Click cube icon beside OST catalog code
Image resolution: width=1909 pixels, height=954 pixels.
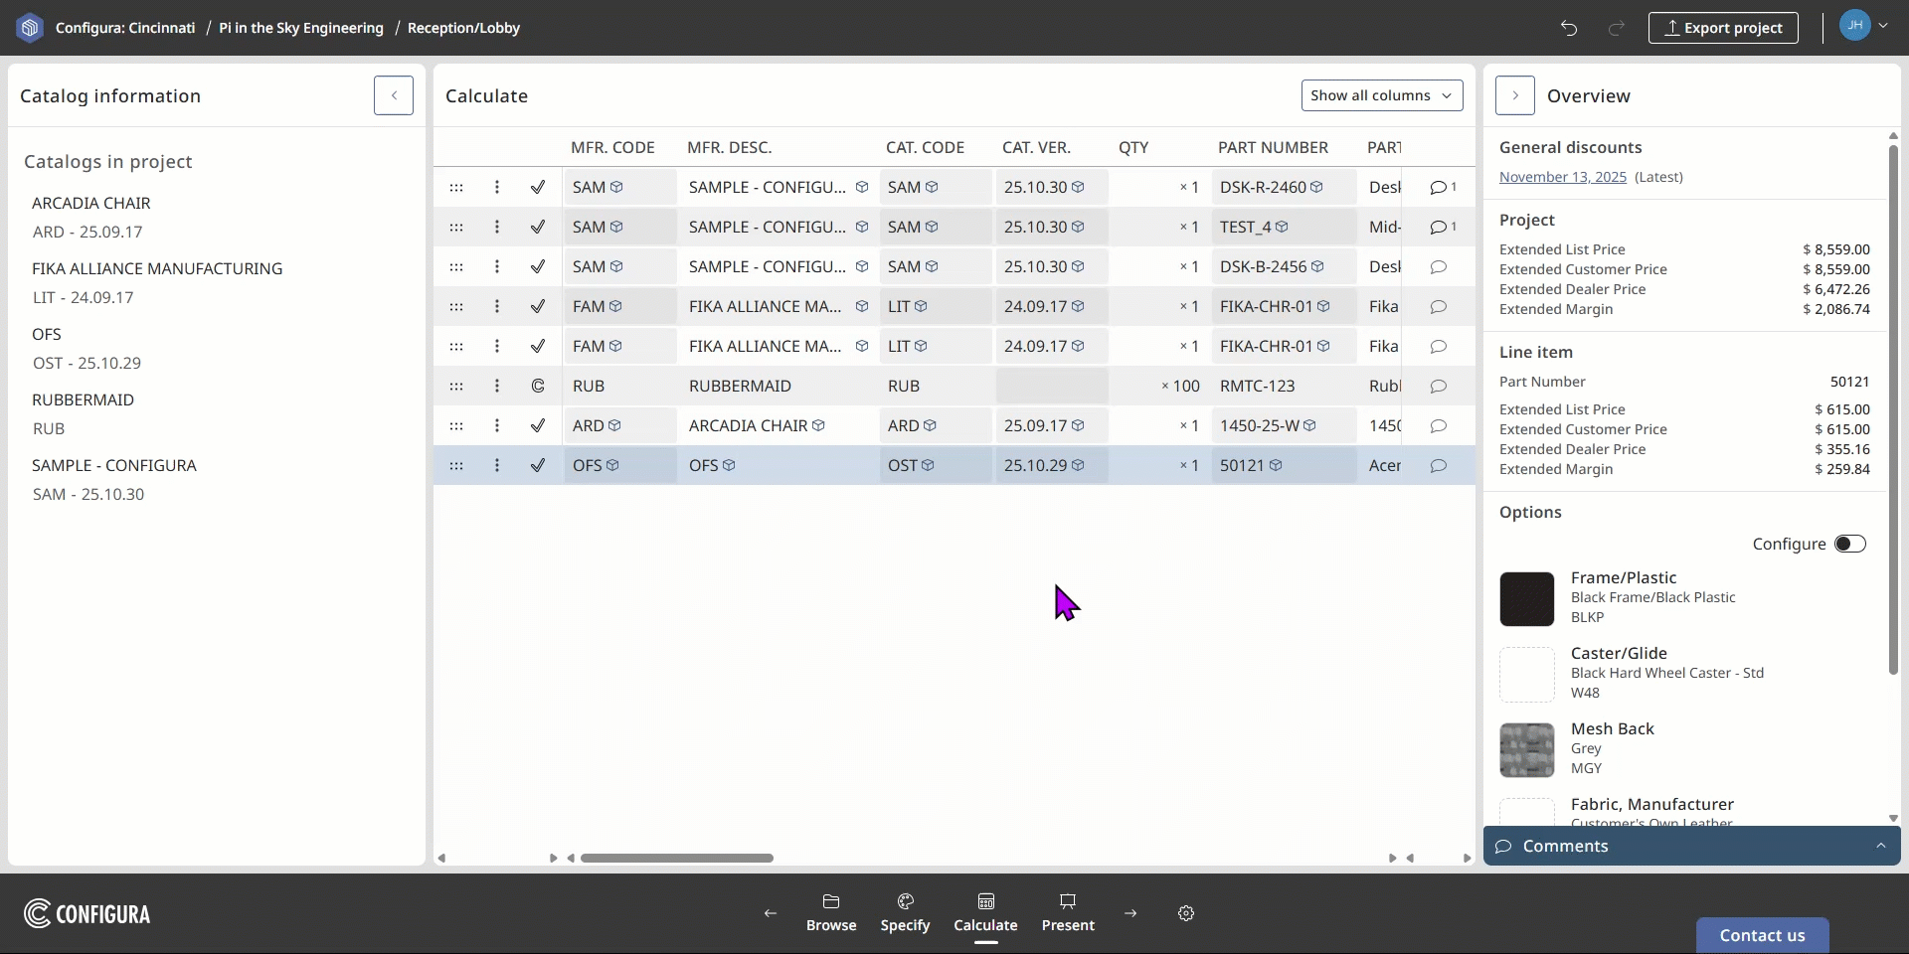click(x=928, y=465)
